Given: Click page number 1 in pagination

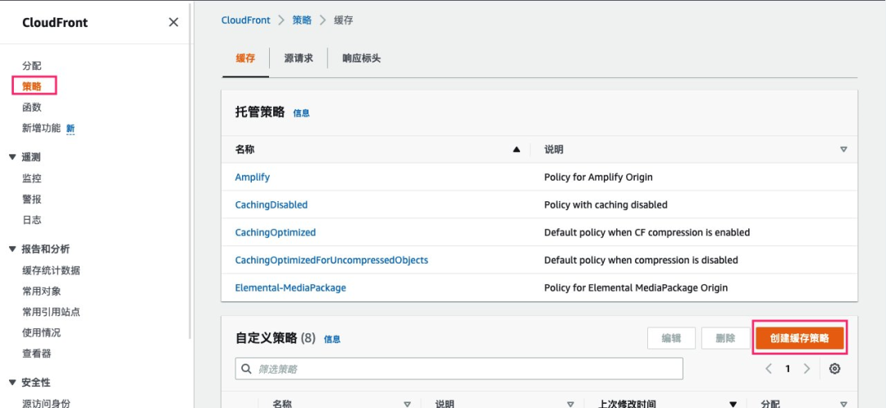Looking at the screenshot, I should [788, 369].
